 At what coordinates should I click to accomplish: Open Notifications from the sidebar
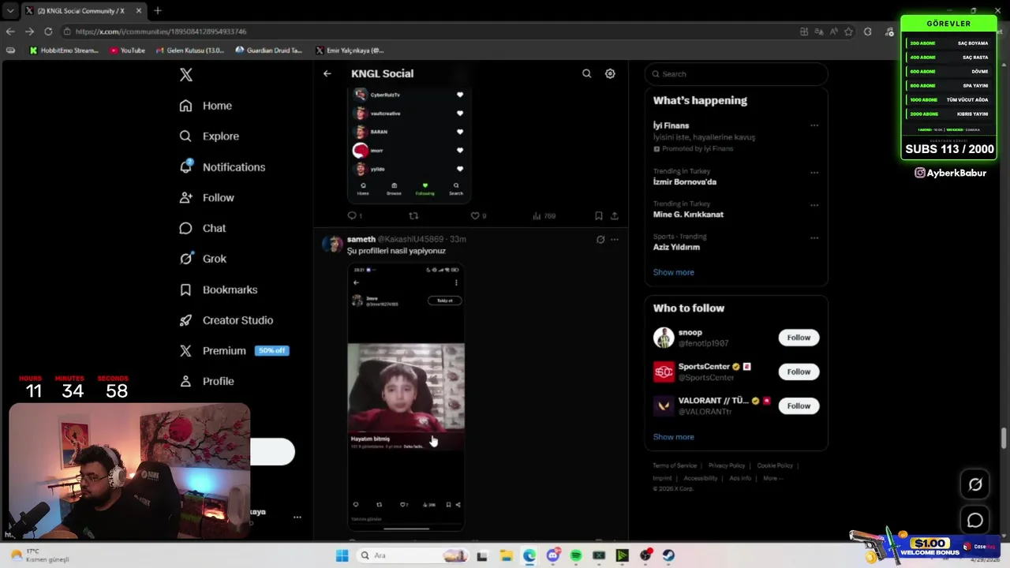click(223, 167)
